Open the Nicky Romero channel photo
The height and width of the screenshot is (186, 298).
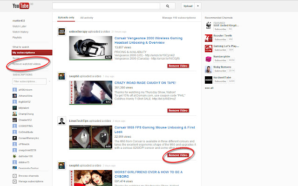[209, 69]
